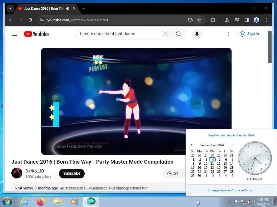Open the #justdance2016 hashtag
The image size is (277, 207).
tap(74, 188)
